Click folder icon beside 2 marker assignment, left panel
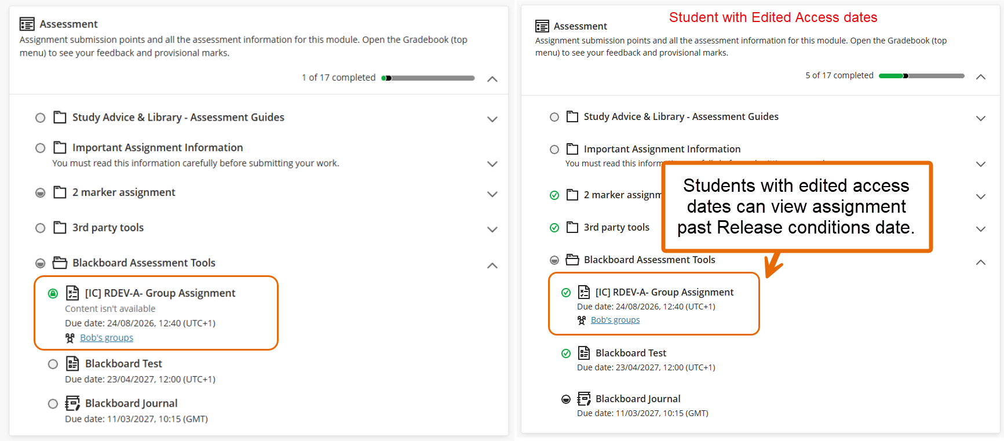 pyautogui.click(x=60, y=192)
